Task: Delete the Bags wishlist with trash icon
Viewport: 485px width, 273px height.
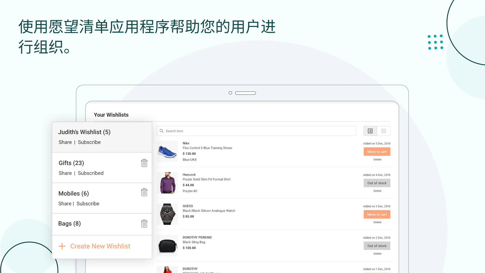Action: point(144,223)
